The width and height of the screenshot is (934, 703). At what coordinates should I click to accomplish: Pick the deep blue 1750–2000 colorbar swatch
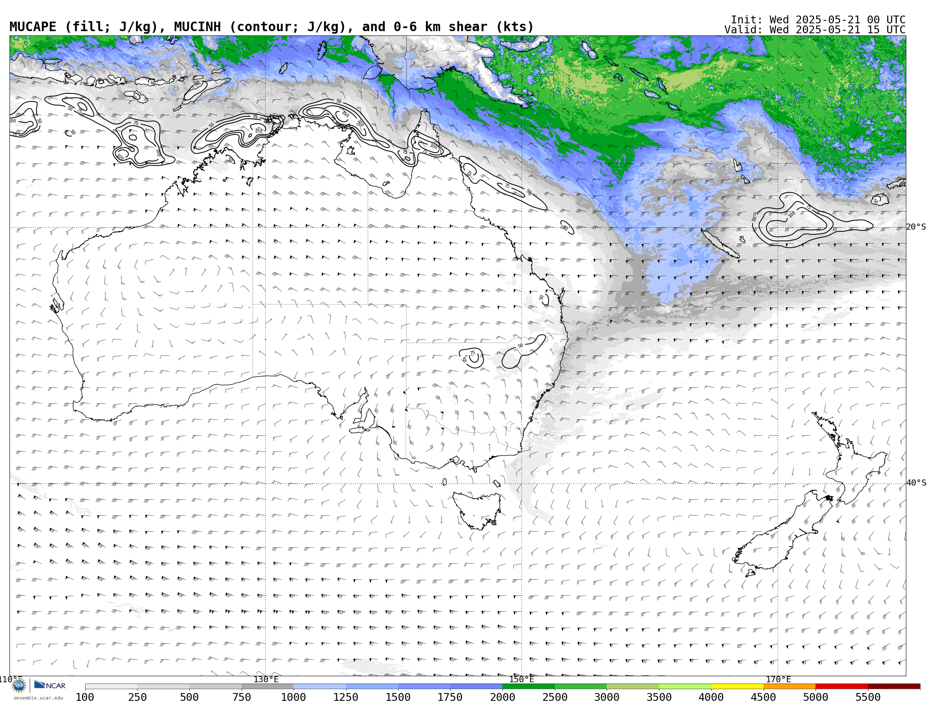476,687
